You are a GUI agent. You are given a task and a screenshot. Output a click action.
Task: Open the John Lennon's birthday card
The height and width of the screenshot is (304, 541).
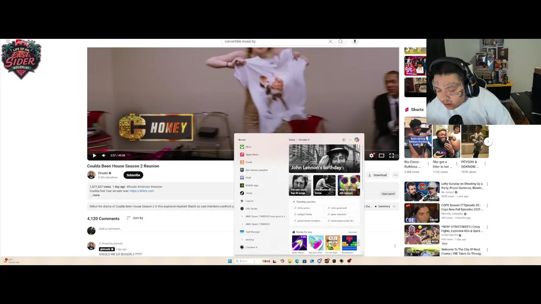coord(324,158)
